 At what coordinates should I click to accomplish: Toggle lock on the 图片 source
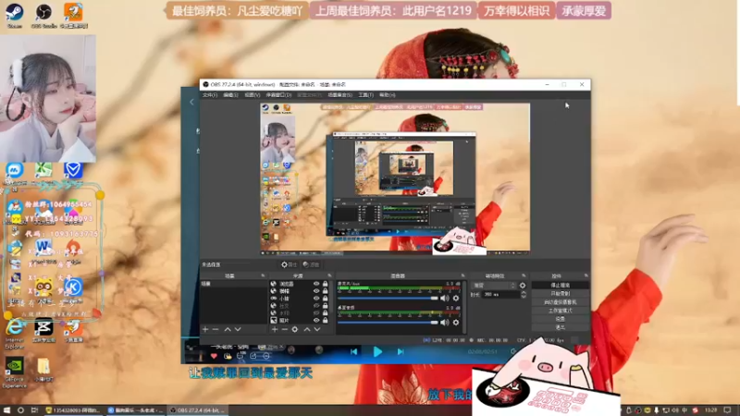(x=326, y=320)
